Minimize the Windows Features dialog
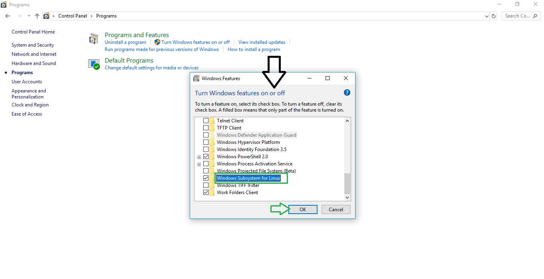Image resolution: width=544 pixels, height=279 pixels. (309, 79)
